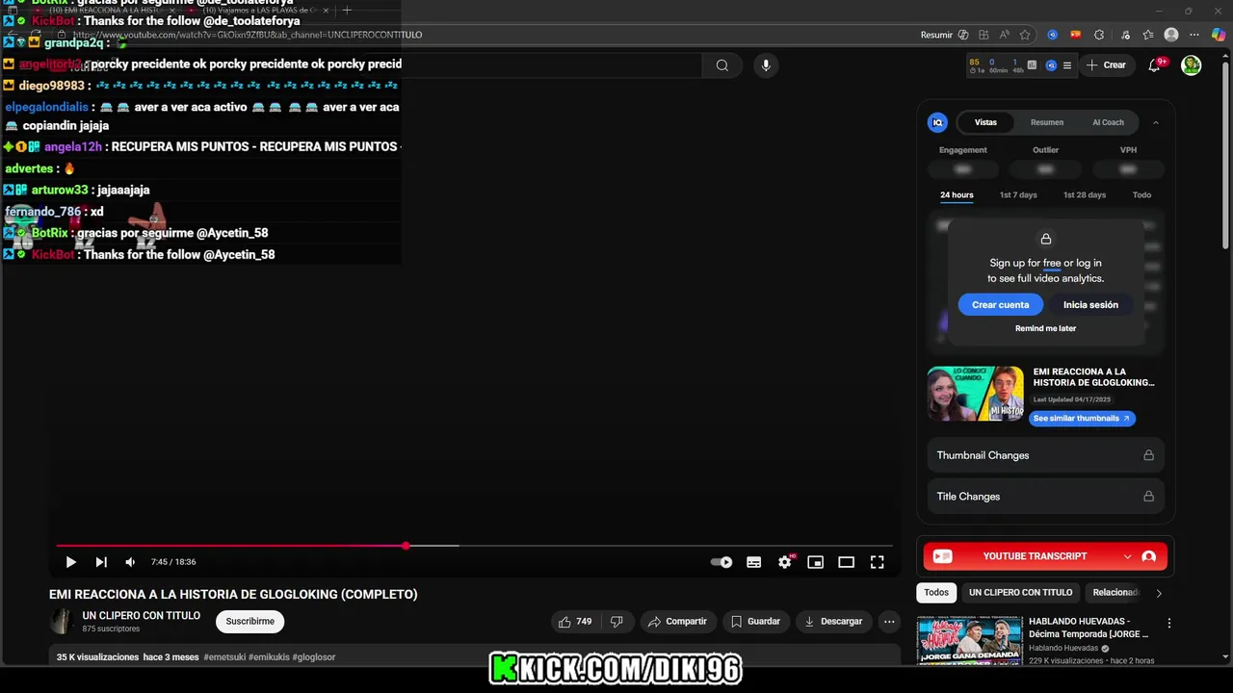
Task: Open the locked Thumbnail Changes row
Action: tap(1045, 455)
